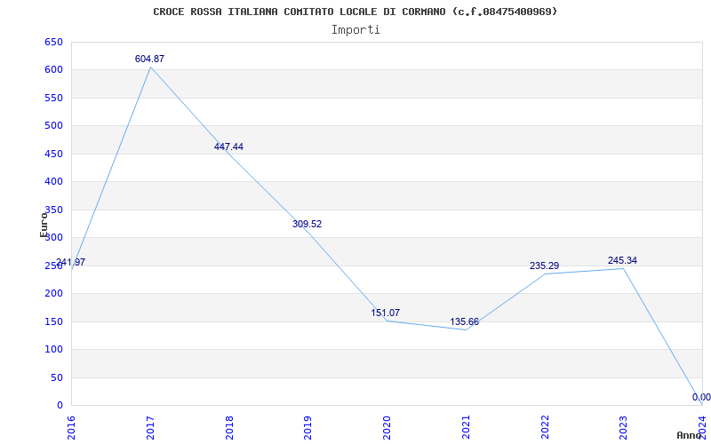
Task: Click the 100 y-axis tick label
Action: tap(53, 349)
